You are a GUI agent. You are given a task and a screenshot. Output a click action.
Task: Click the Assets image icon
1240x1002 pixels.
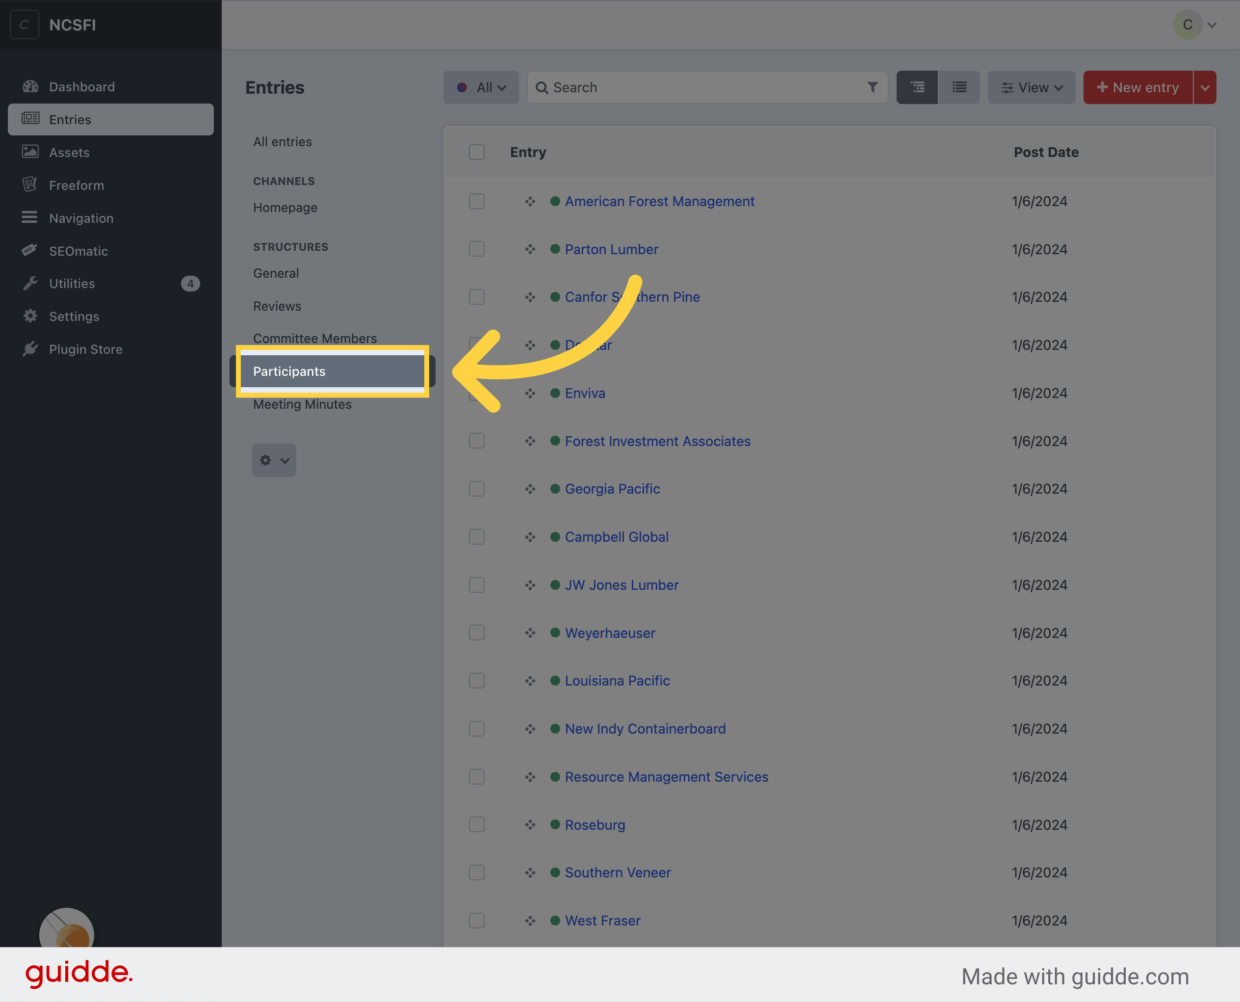click(30, 152)
